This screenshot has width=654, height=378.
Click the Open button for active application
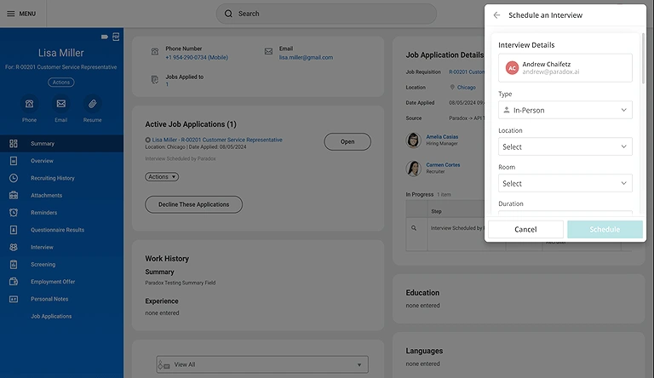[347, 142]
